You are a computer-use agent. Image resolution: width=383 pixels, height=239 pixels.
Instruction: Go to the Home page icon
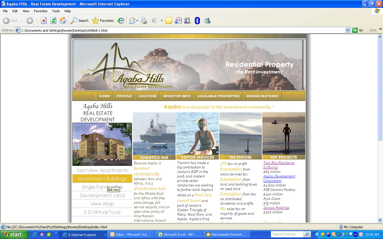63,21
